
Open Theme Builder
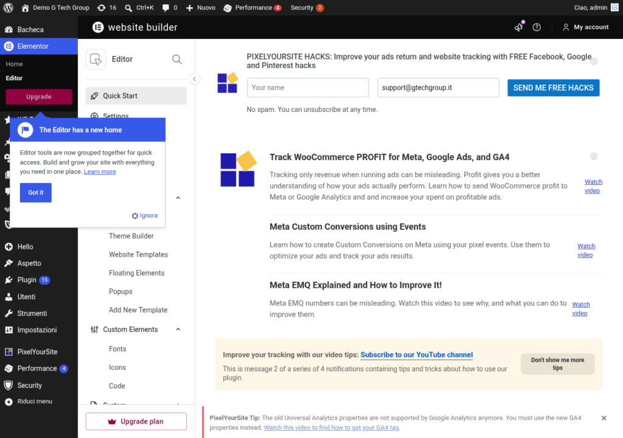point(131,235)
